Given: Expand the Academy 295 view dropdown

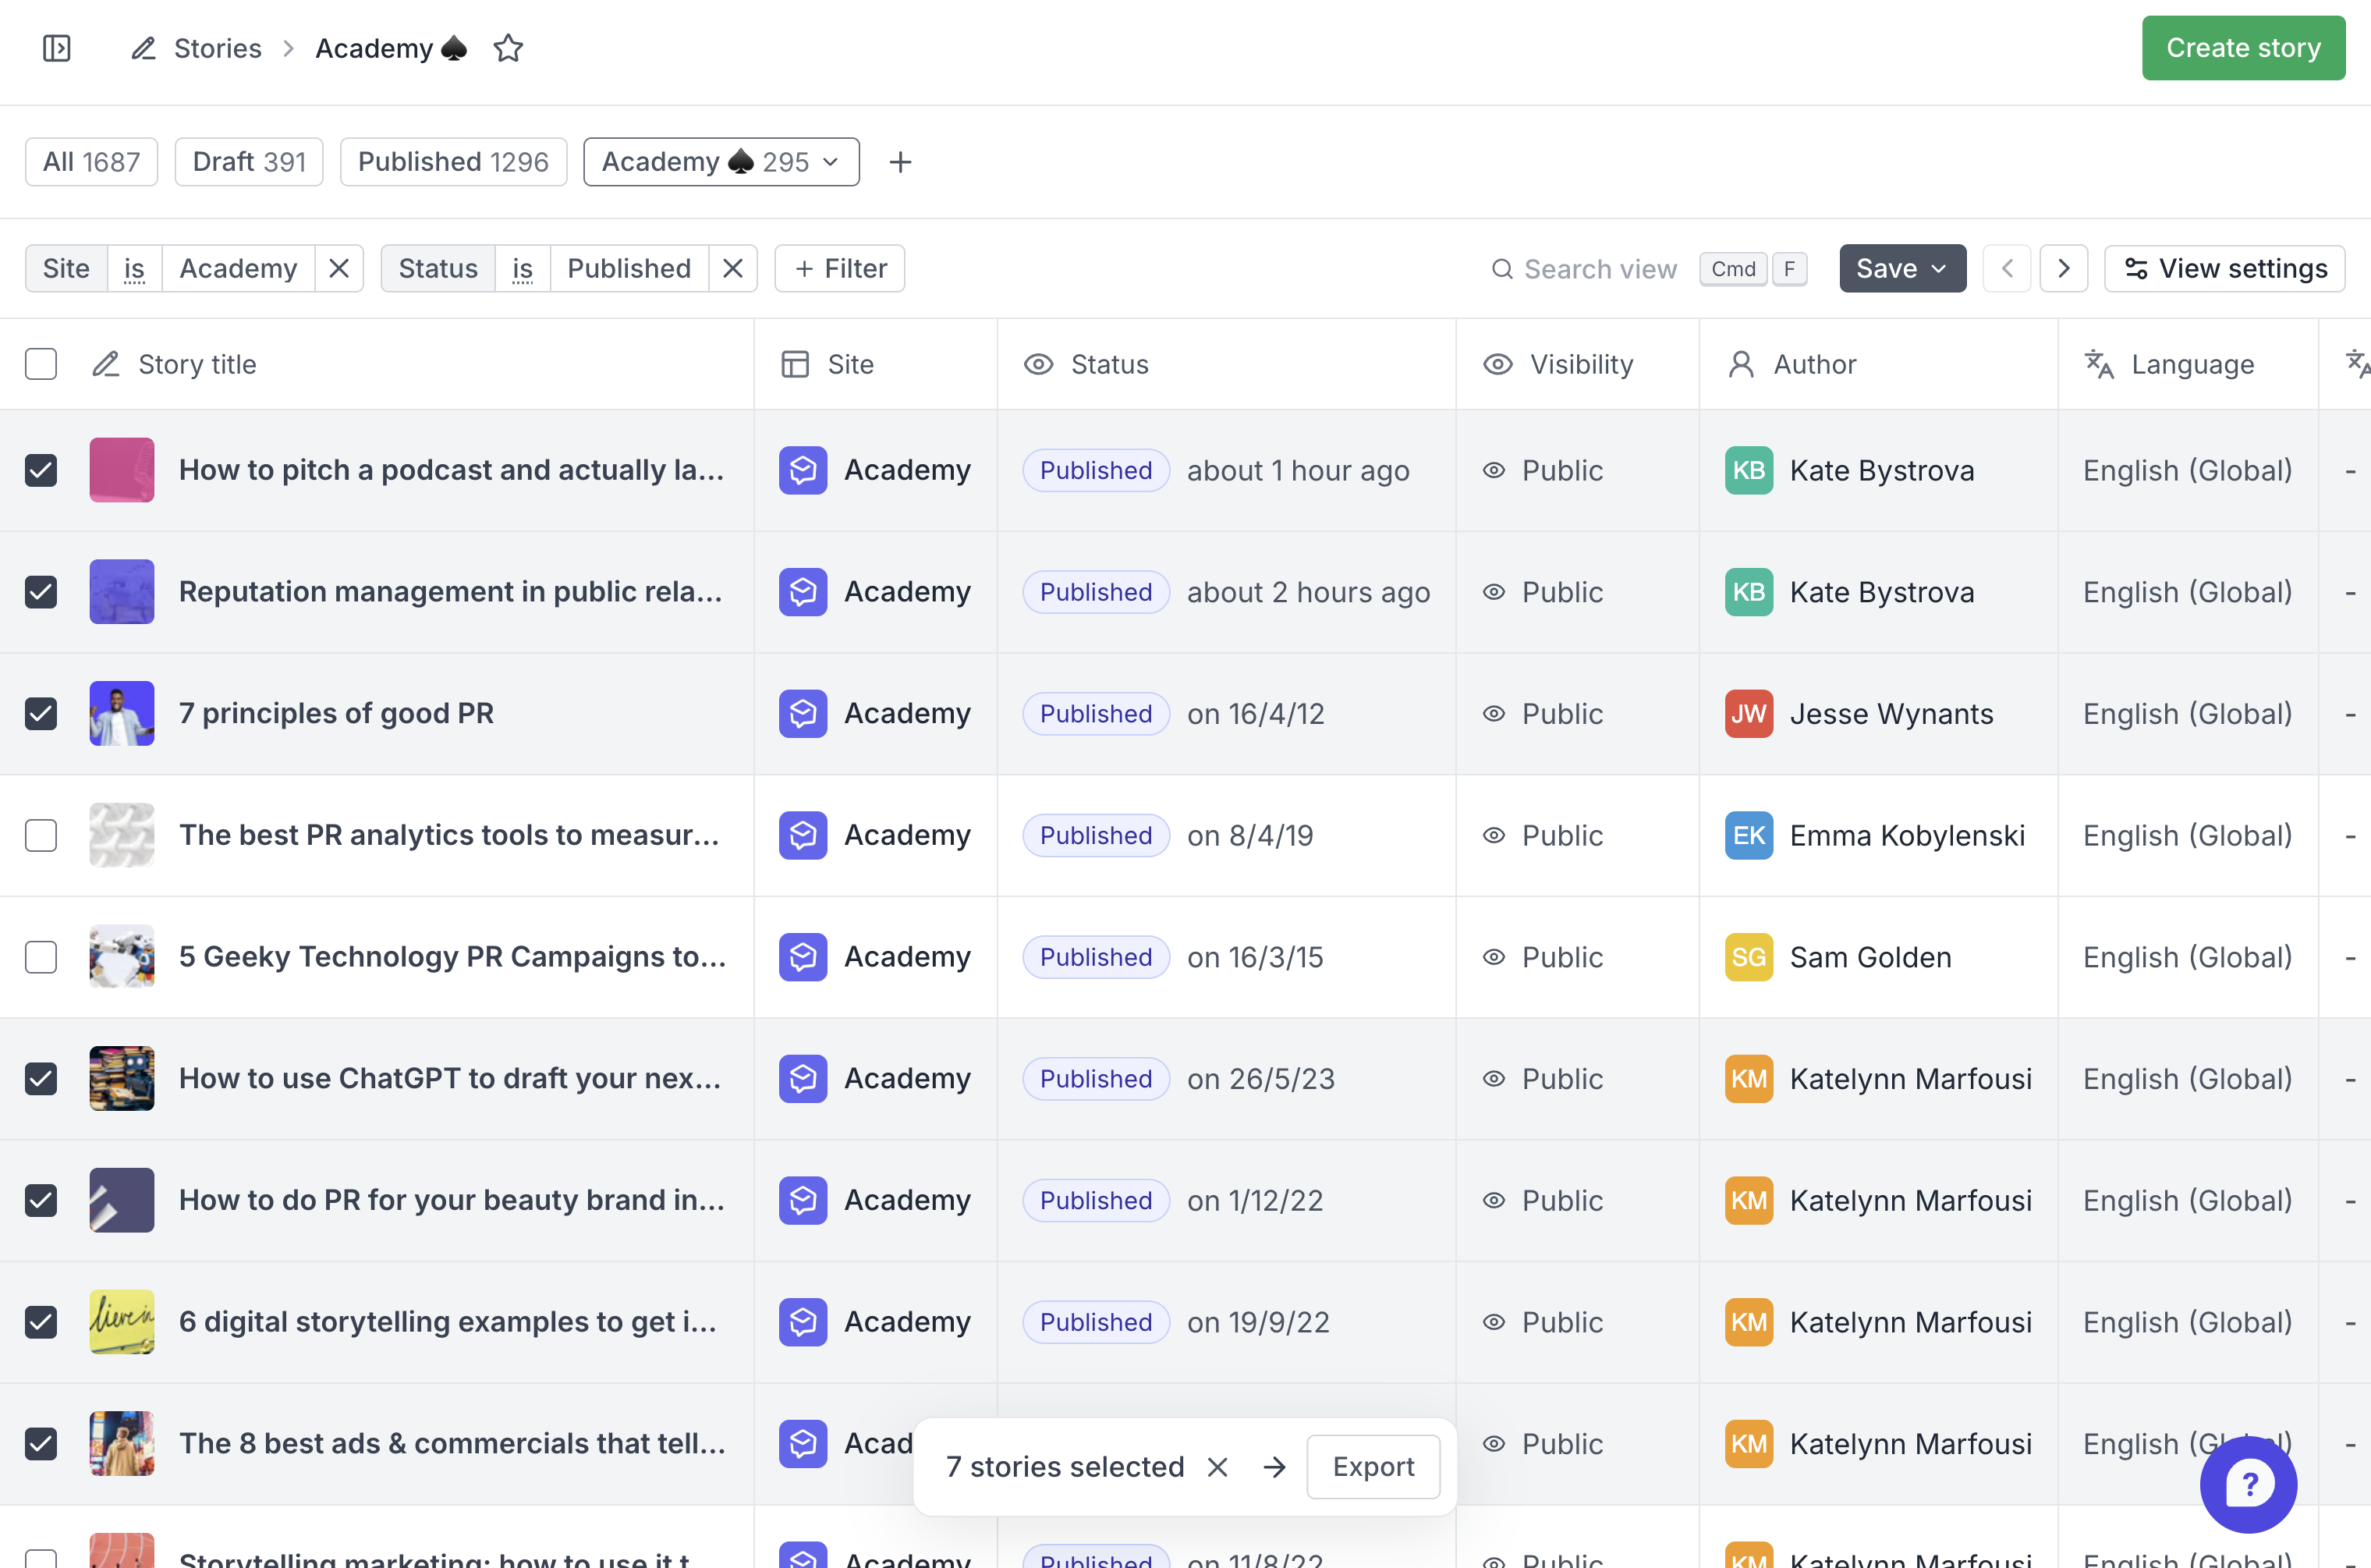Looking at the screenshot, I should click(831, 162).
